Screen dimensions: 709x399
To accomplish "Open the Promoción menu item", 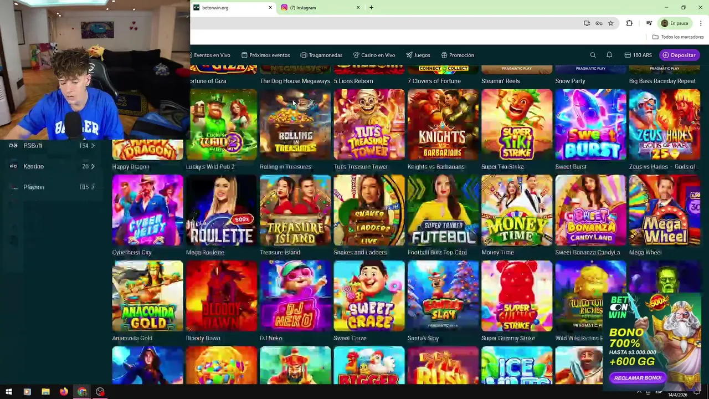I will coord(458,55).
